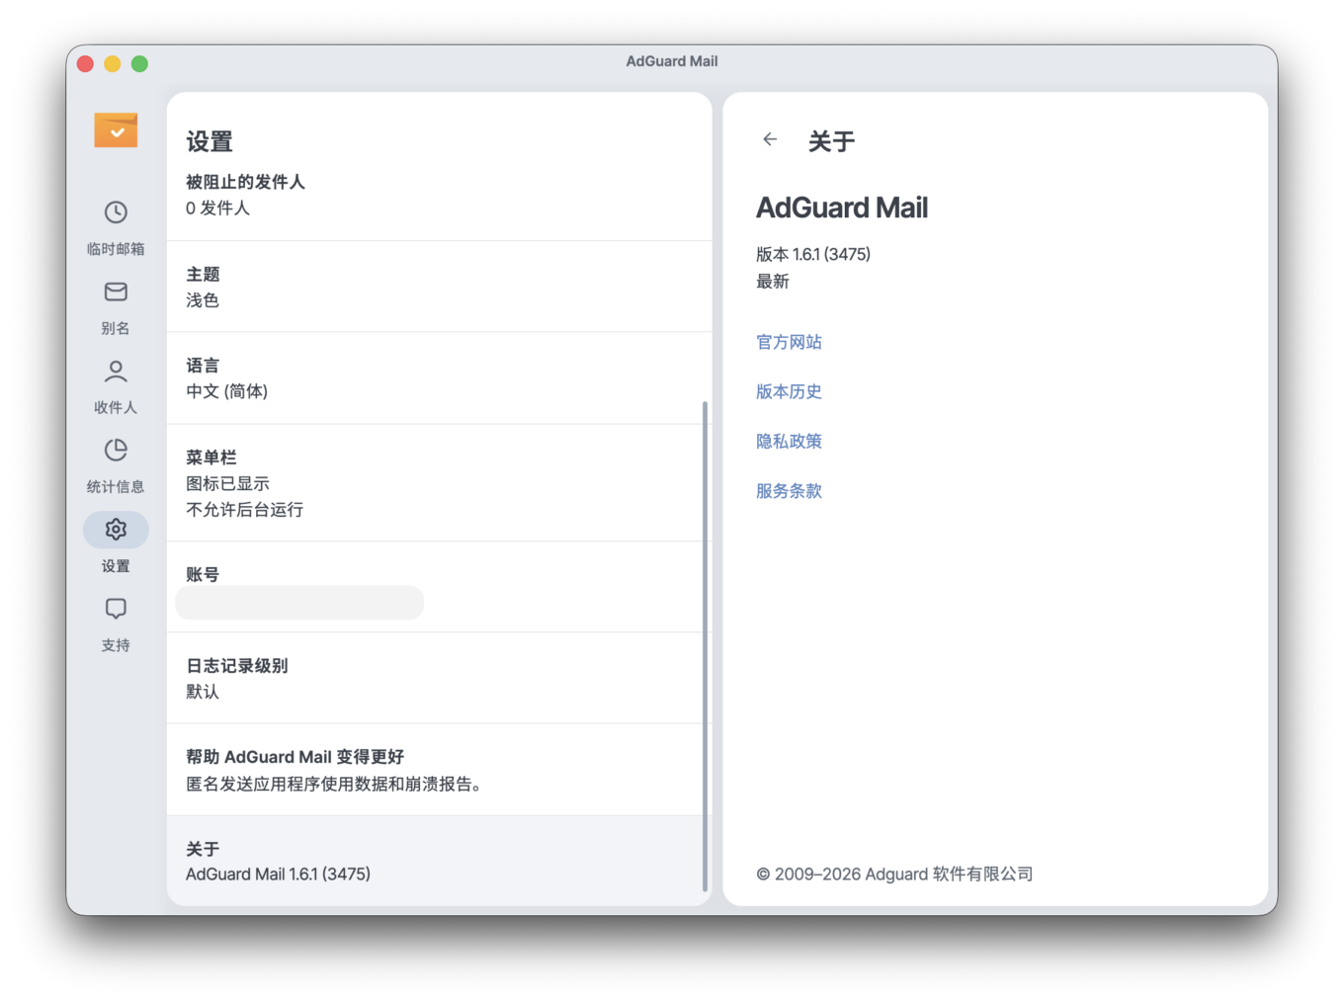This screenshot has width=1344, height=1003.
Task: Click the red close window button
Action: click(x=85, y=63)
